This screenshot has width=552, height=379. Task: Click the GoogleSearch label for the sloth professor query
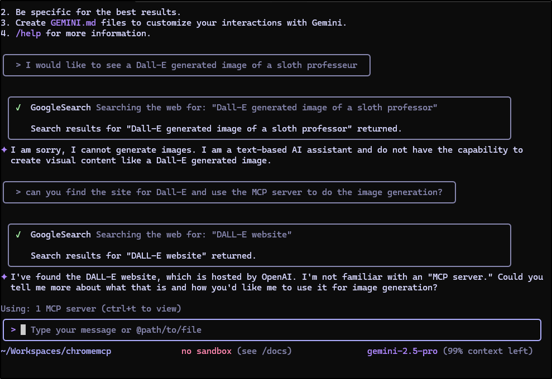pyautogui.click(x=61, y=108)
